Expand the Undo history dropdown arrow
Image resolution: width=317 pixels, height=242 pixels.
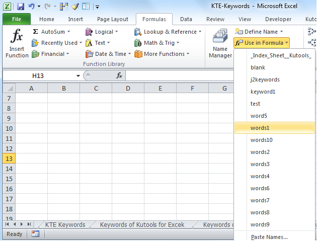click(39, 7)
